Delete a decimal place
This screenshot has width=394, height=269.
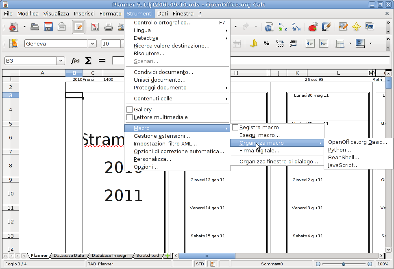tap(293, 43)
